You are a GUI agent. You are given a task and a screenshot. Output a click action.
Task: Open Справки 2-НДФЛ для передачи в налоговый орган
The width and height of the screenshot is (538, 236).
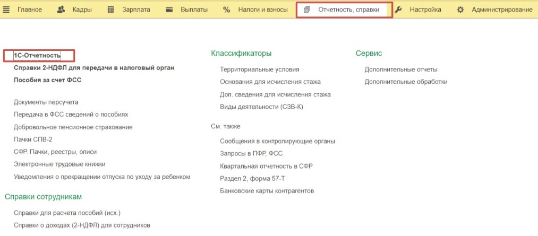point(93,68)
